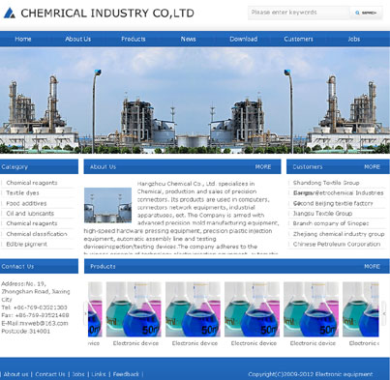Open Shandong Textile Group customer link

click(x=326, y=183)
